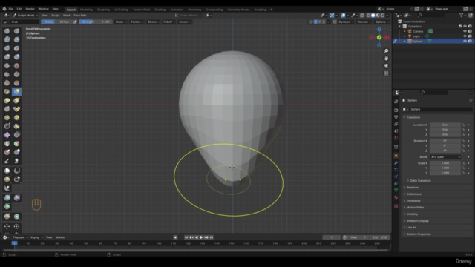The image size is (475, 267).
Task: Click the zoom magnifier viewport icon
Action: point(386,51)
